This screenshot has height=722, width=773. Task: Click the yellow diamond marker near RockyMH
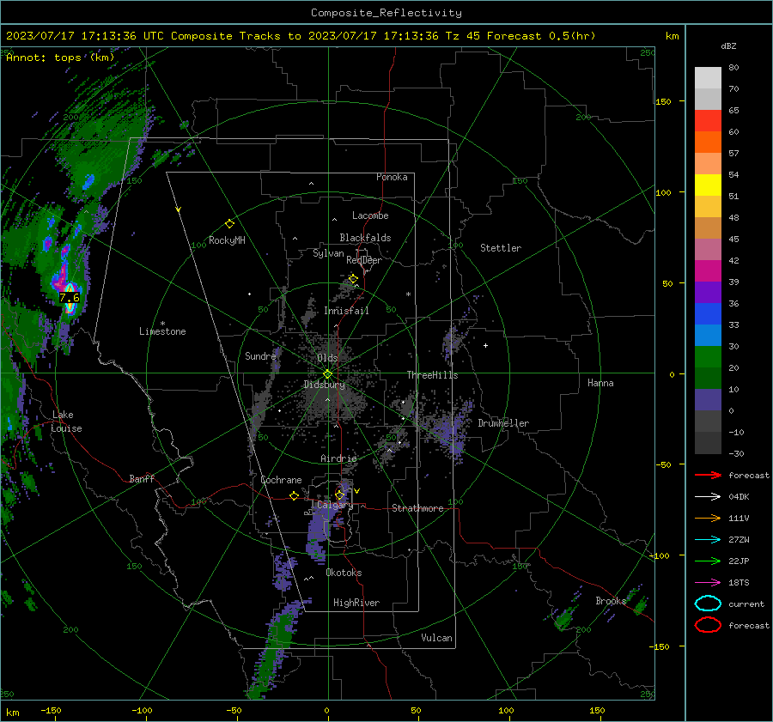pyautogui.click(x=229, y=224)
